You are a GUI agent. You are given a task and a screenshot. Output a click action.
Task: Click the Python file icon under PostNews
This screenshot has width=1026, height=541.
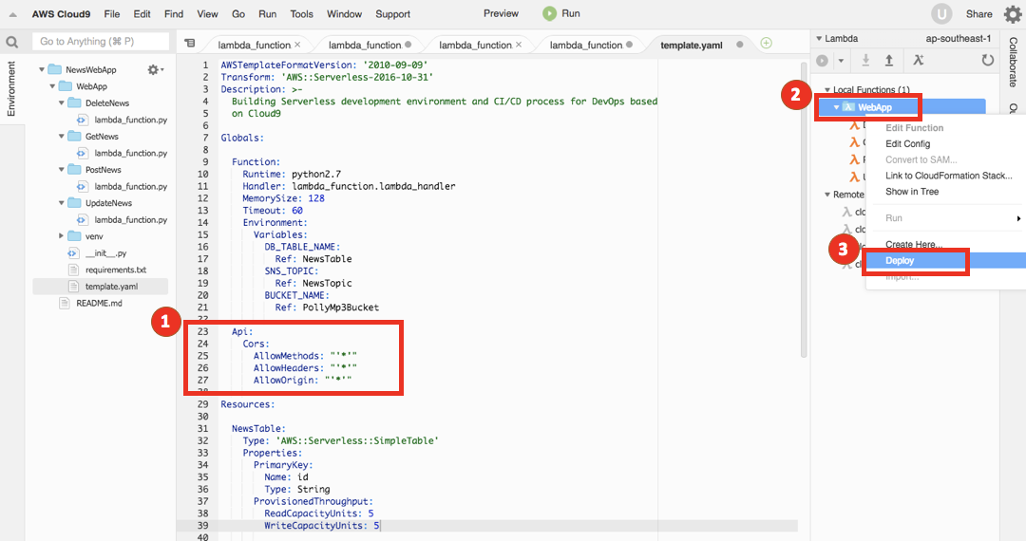[x=83, y=186]
